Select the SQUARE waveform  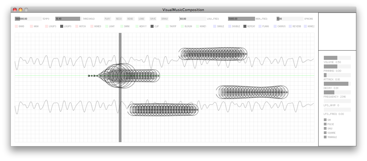click(325, 133)
